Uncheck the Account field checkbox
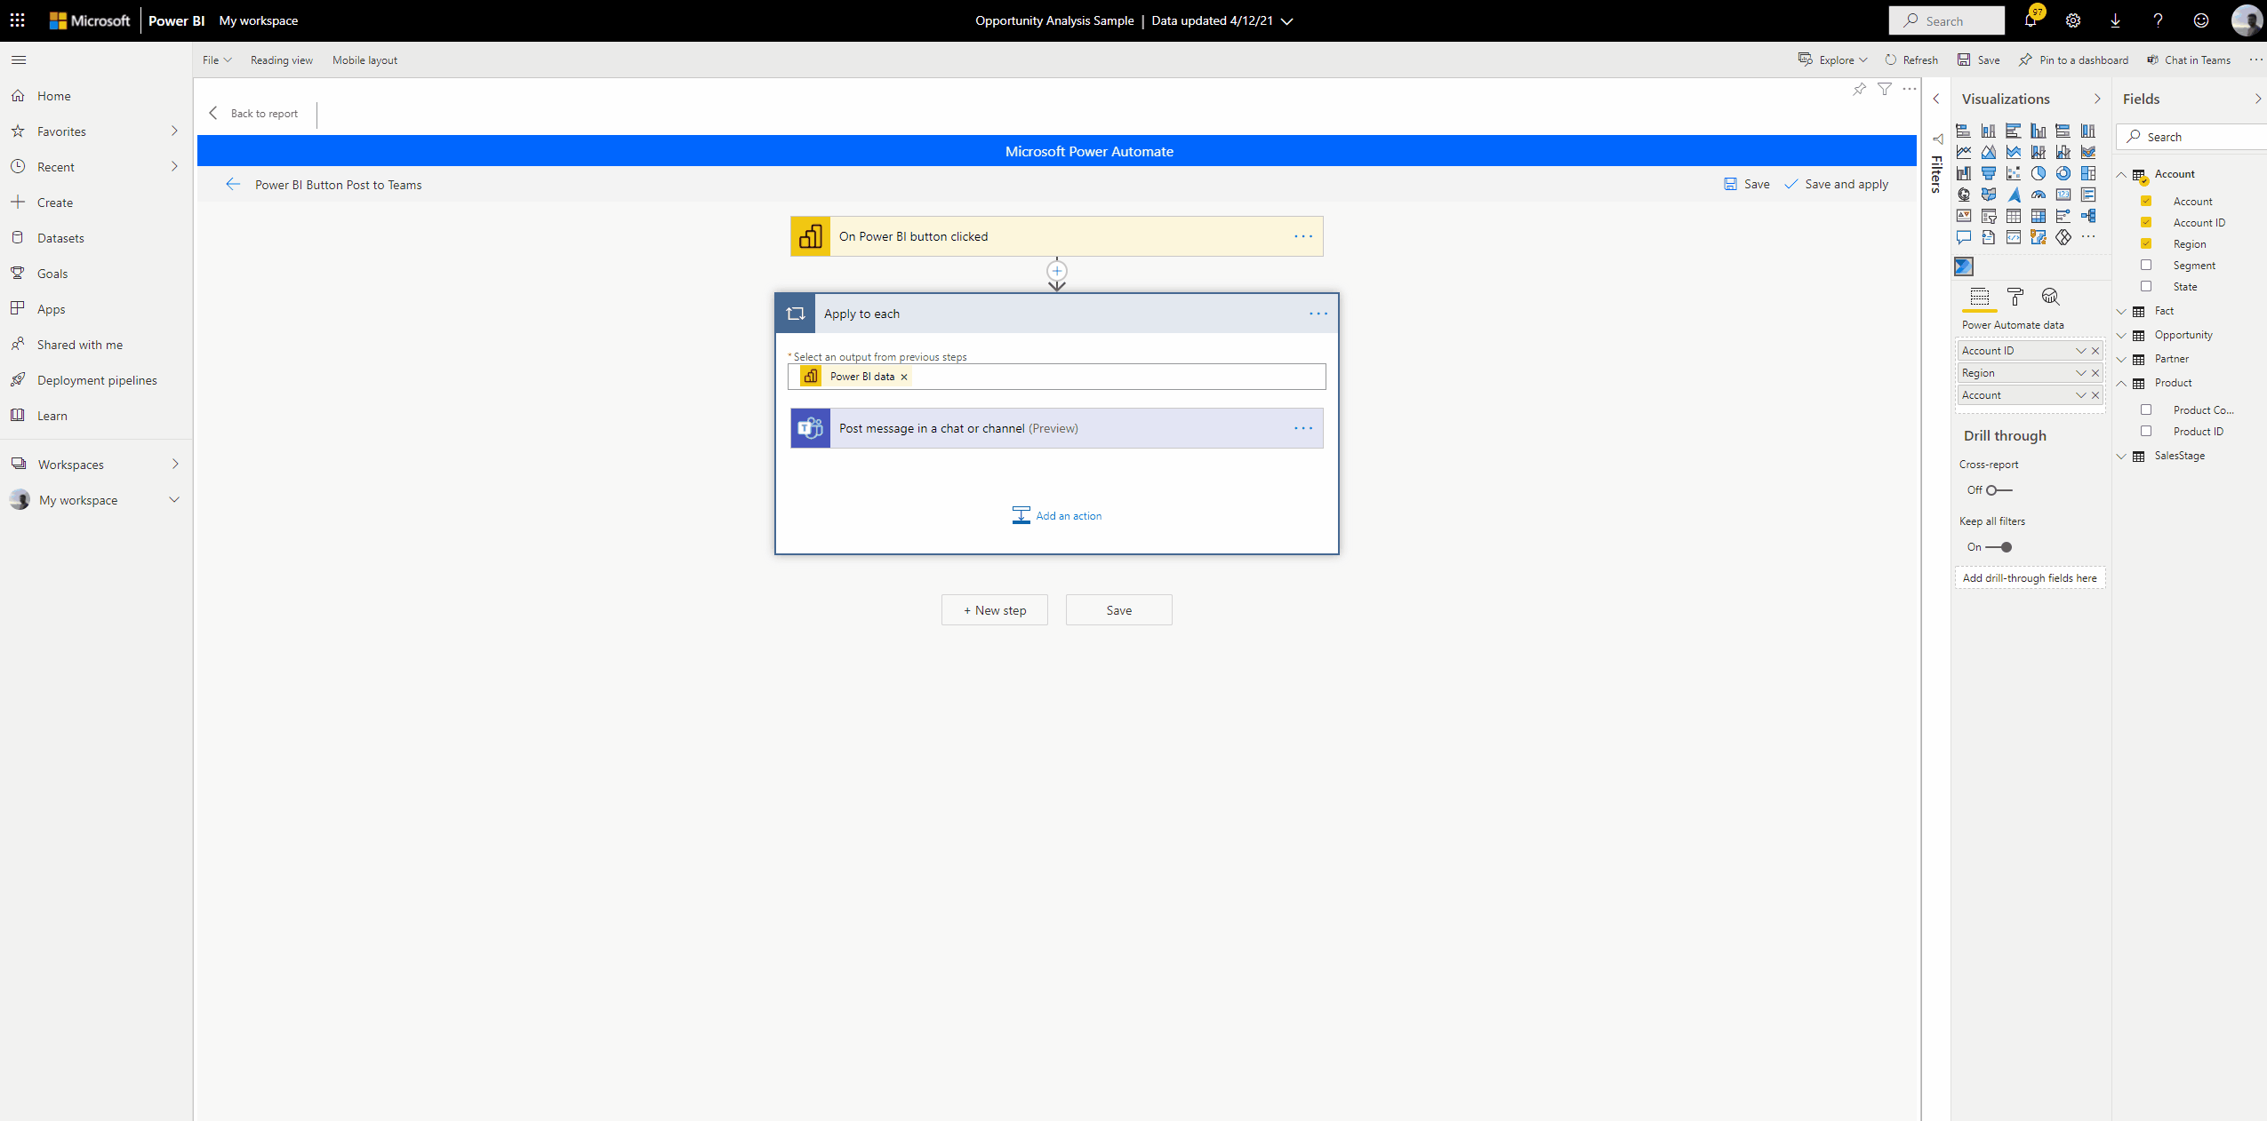Viewport: 2267px width, 1121px height. [2146, 201]
